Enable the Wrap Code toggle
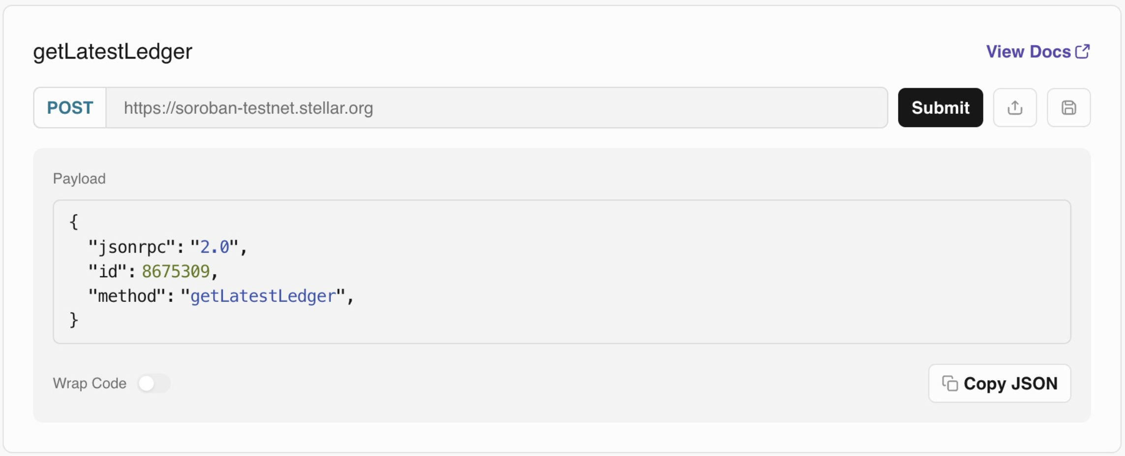The width and height of the screenshot is (1125, 456). coord(154,383)
